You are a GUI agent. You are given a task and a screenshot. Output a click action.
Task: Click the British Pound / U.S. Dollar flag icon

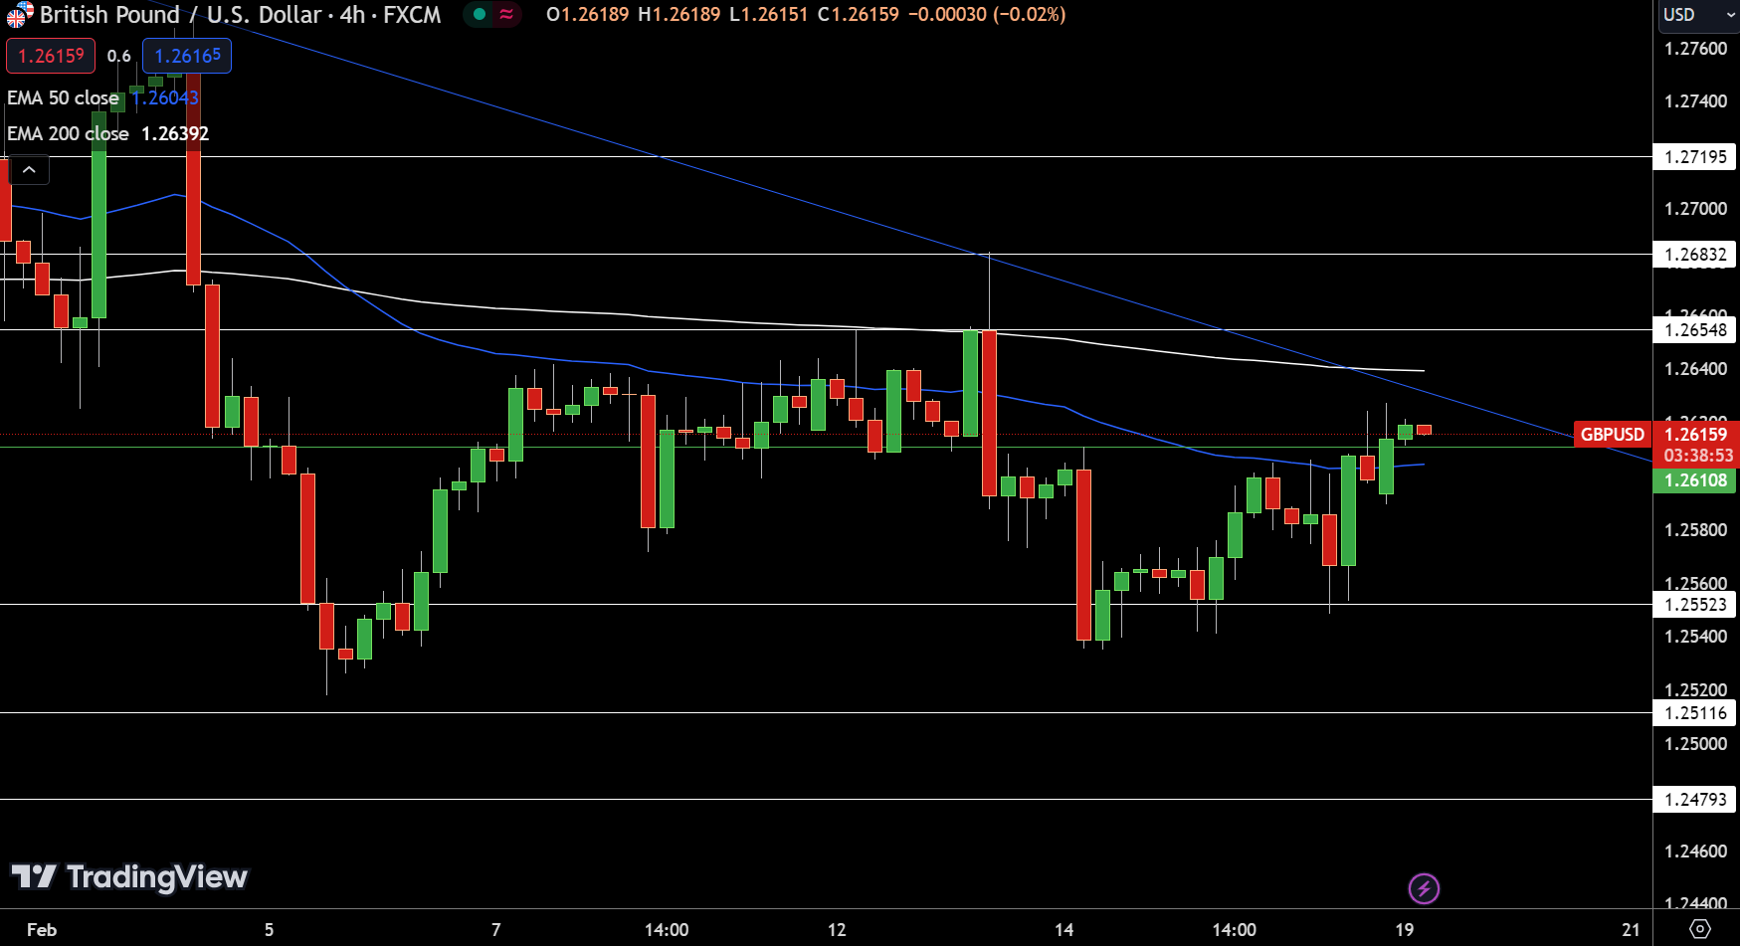click(x=20, y=15)
